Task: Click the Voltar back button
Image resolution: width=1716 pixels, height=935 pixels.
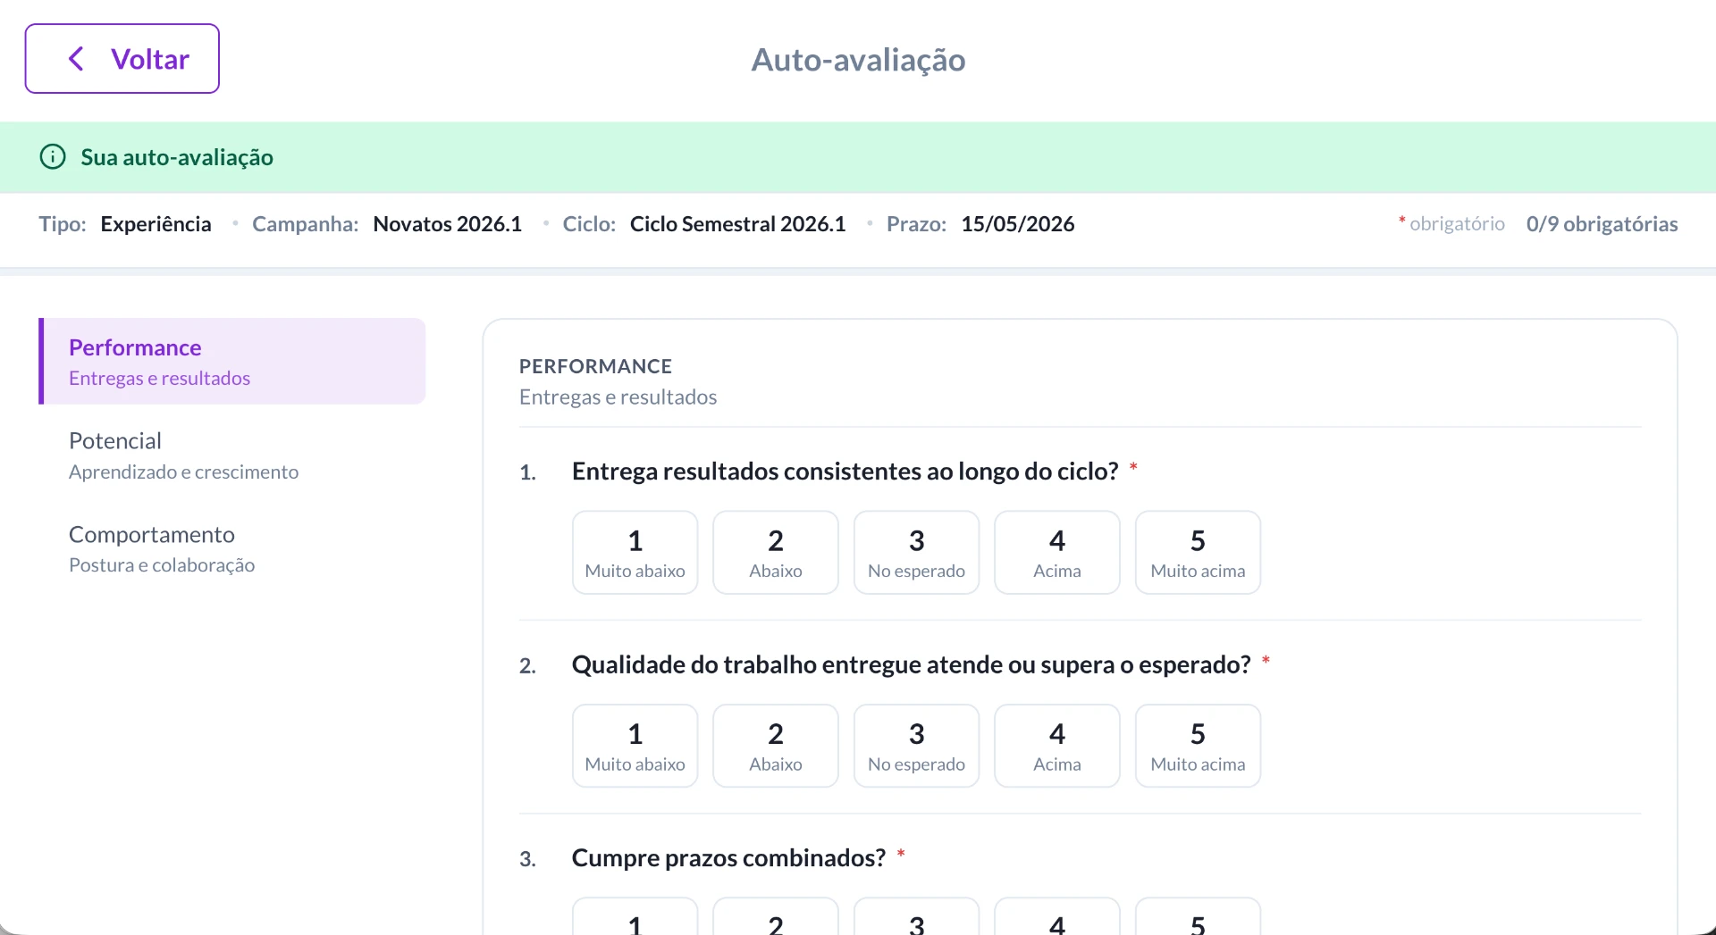Action: pos(122,59)
